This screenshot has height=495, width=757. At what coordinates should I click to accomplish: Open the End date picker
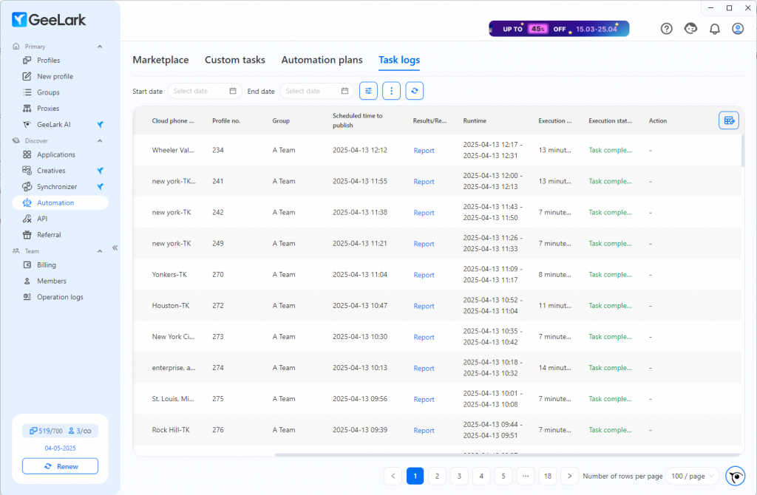point(316,91)
